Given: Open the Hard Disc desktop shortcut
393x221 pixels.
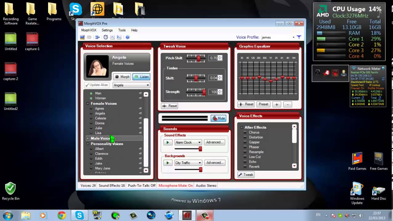Looking at the screenshot, I should tap(379, 193).
